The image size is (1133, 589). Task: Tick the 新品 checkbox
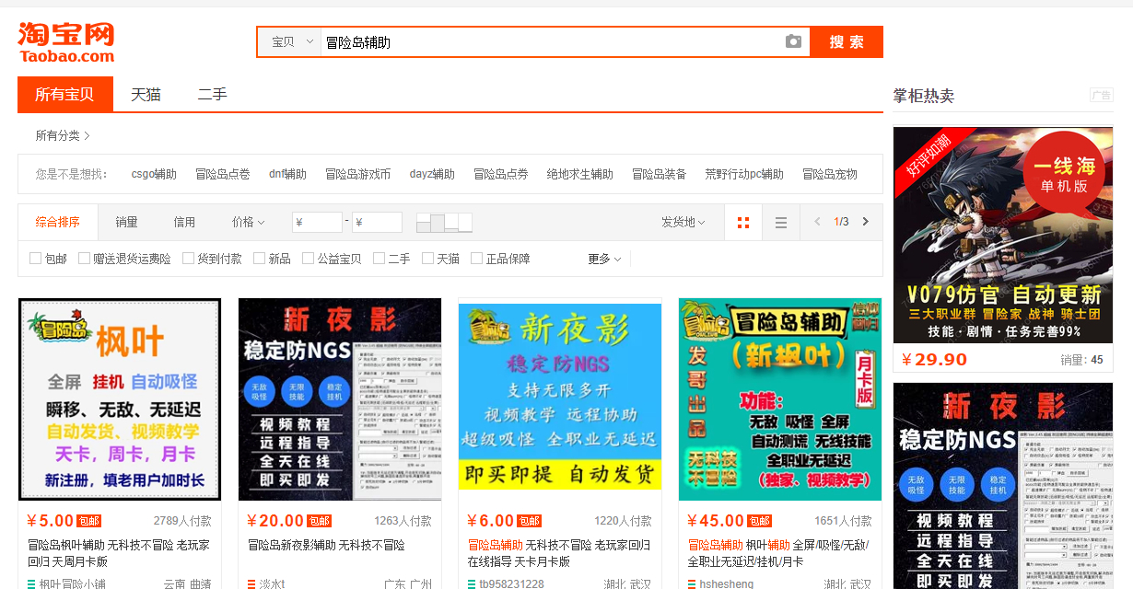point(259,259)
